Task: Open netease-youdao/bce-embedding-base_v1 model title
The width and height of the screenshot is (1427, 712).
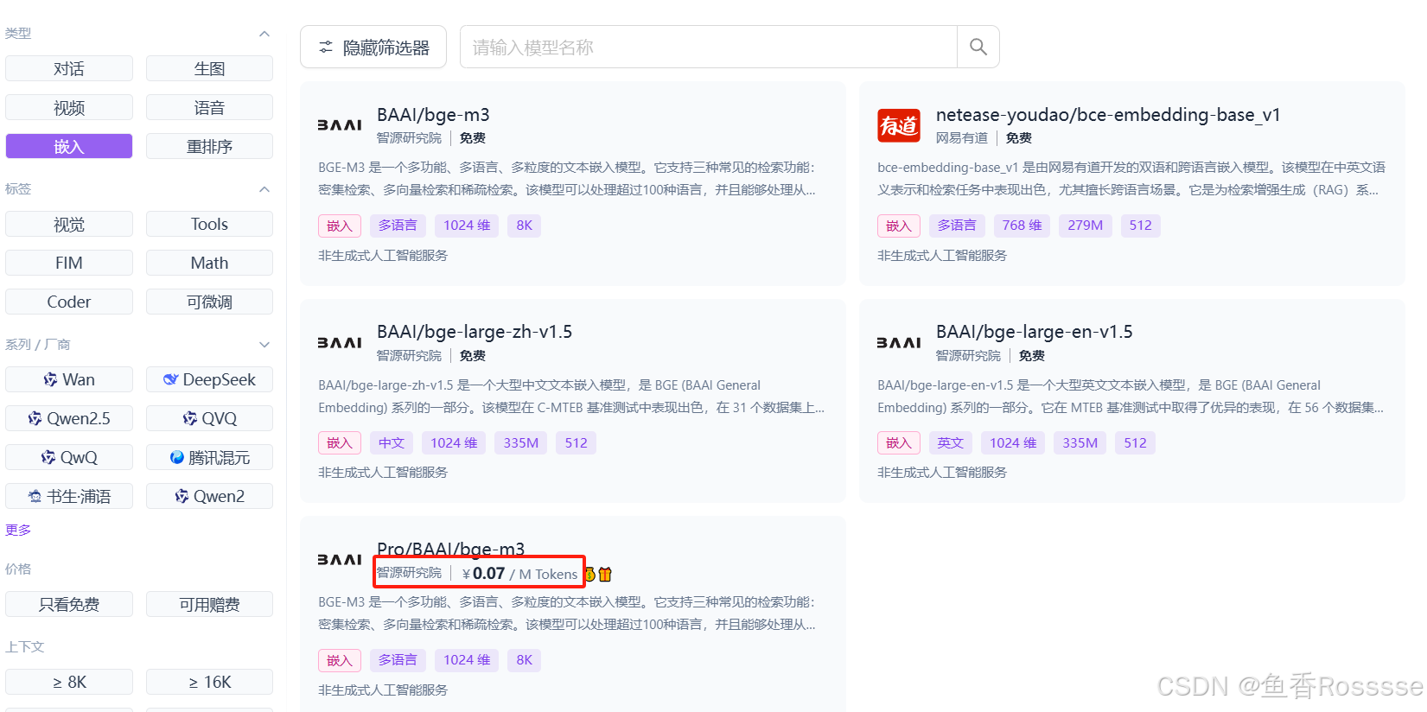Action: tap(1108, 115)
